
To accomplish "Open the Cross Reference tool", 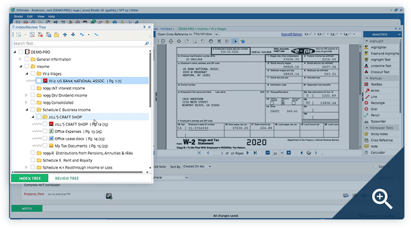I will click(x=379, y=140).
